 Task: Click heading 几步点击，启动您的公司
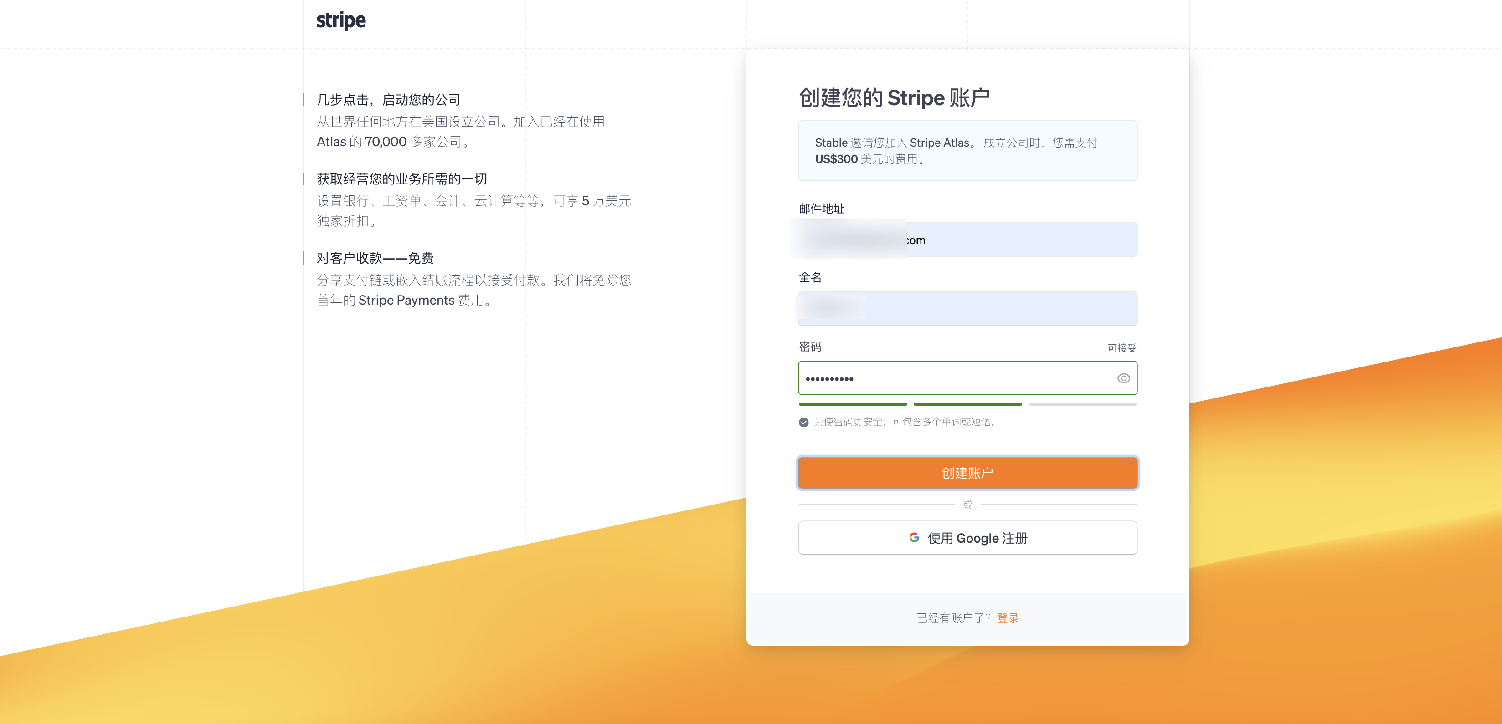click(388, 100)
